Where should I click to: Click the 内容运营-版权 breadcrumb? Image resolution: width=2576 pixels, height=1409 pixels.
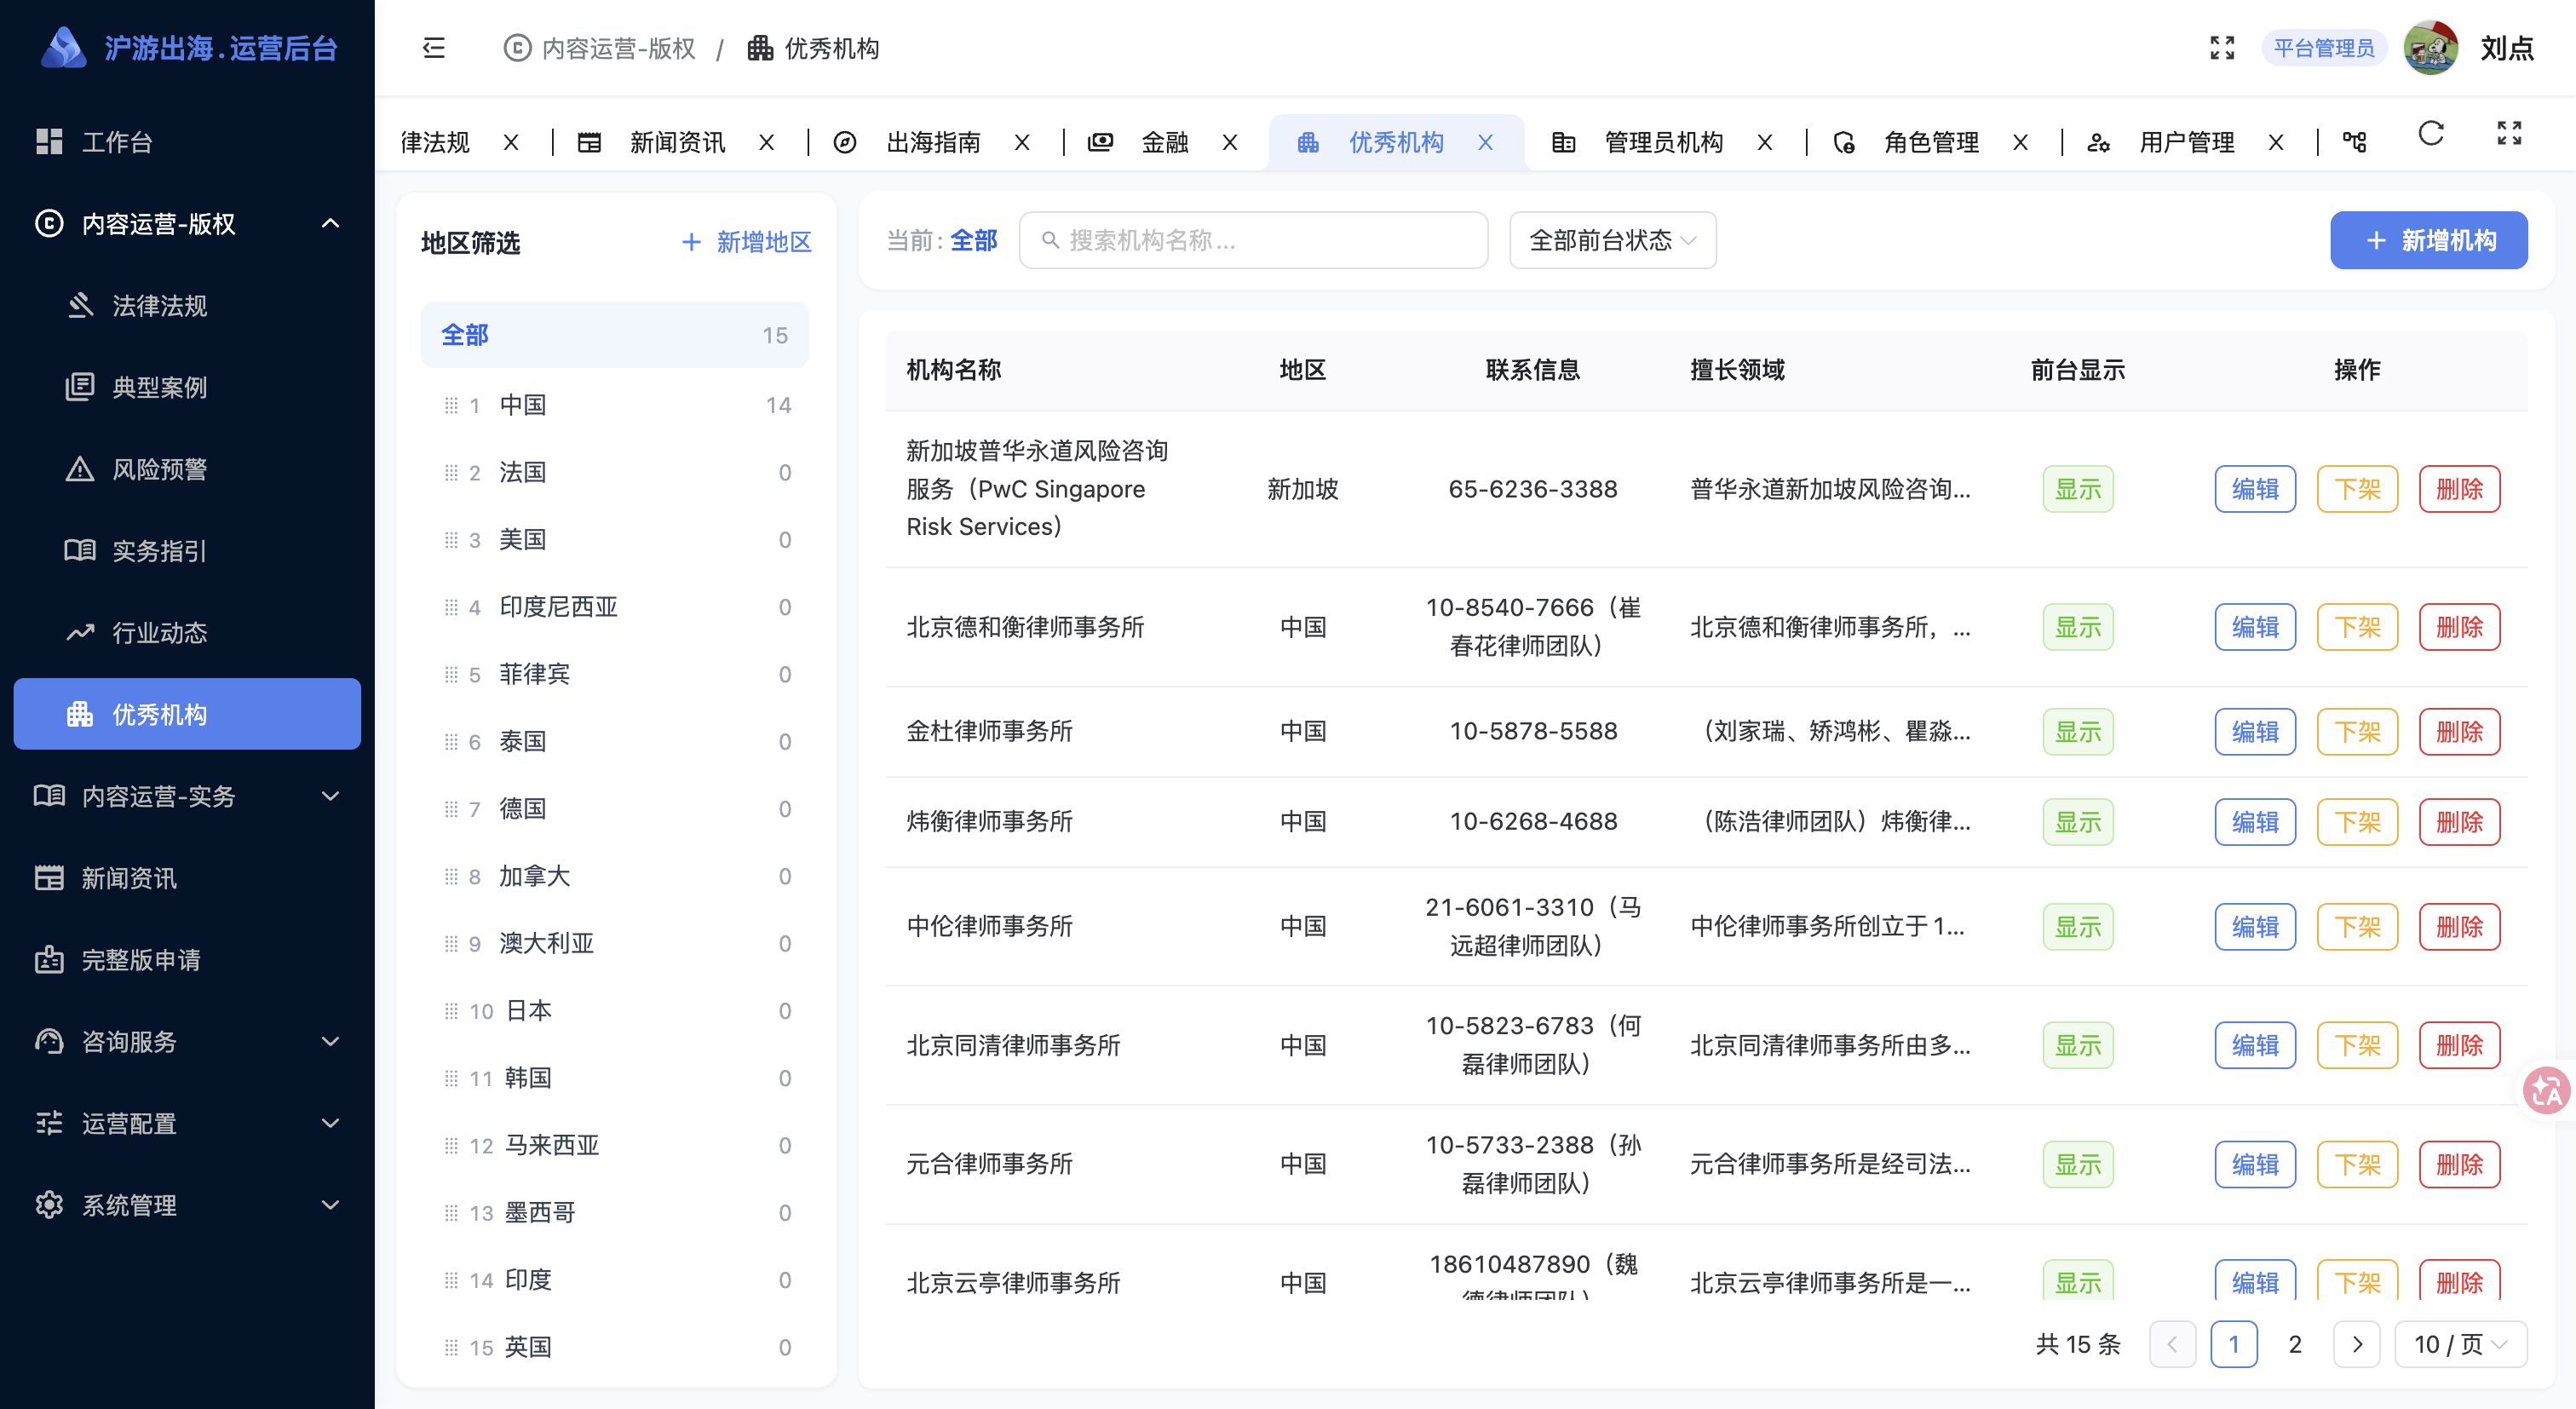click(x=599, y=48)
